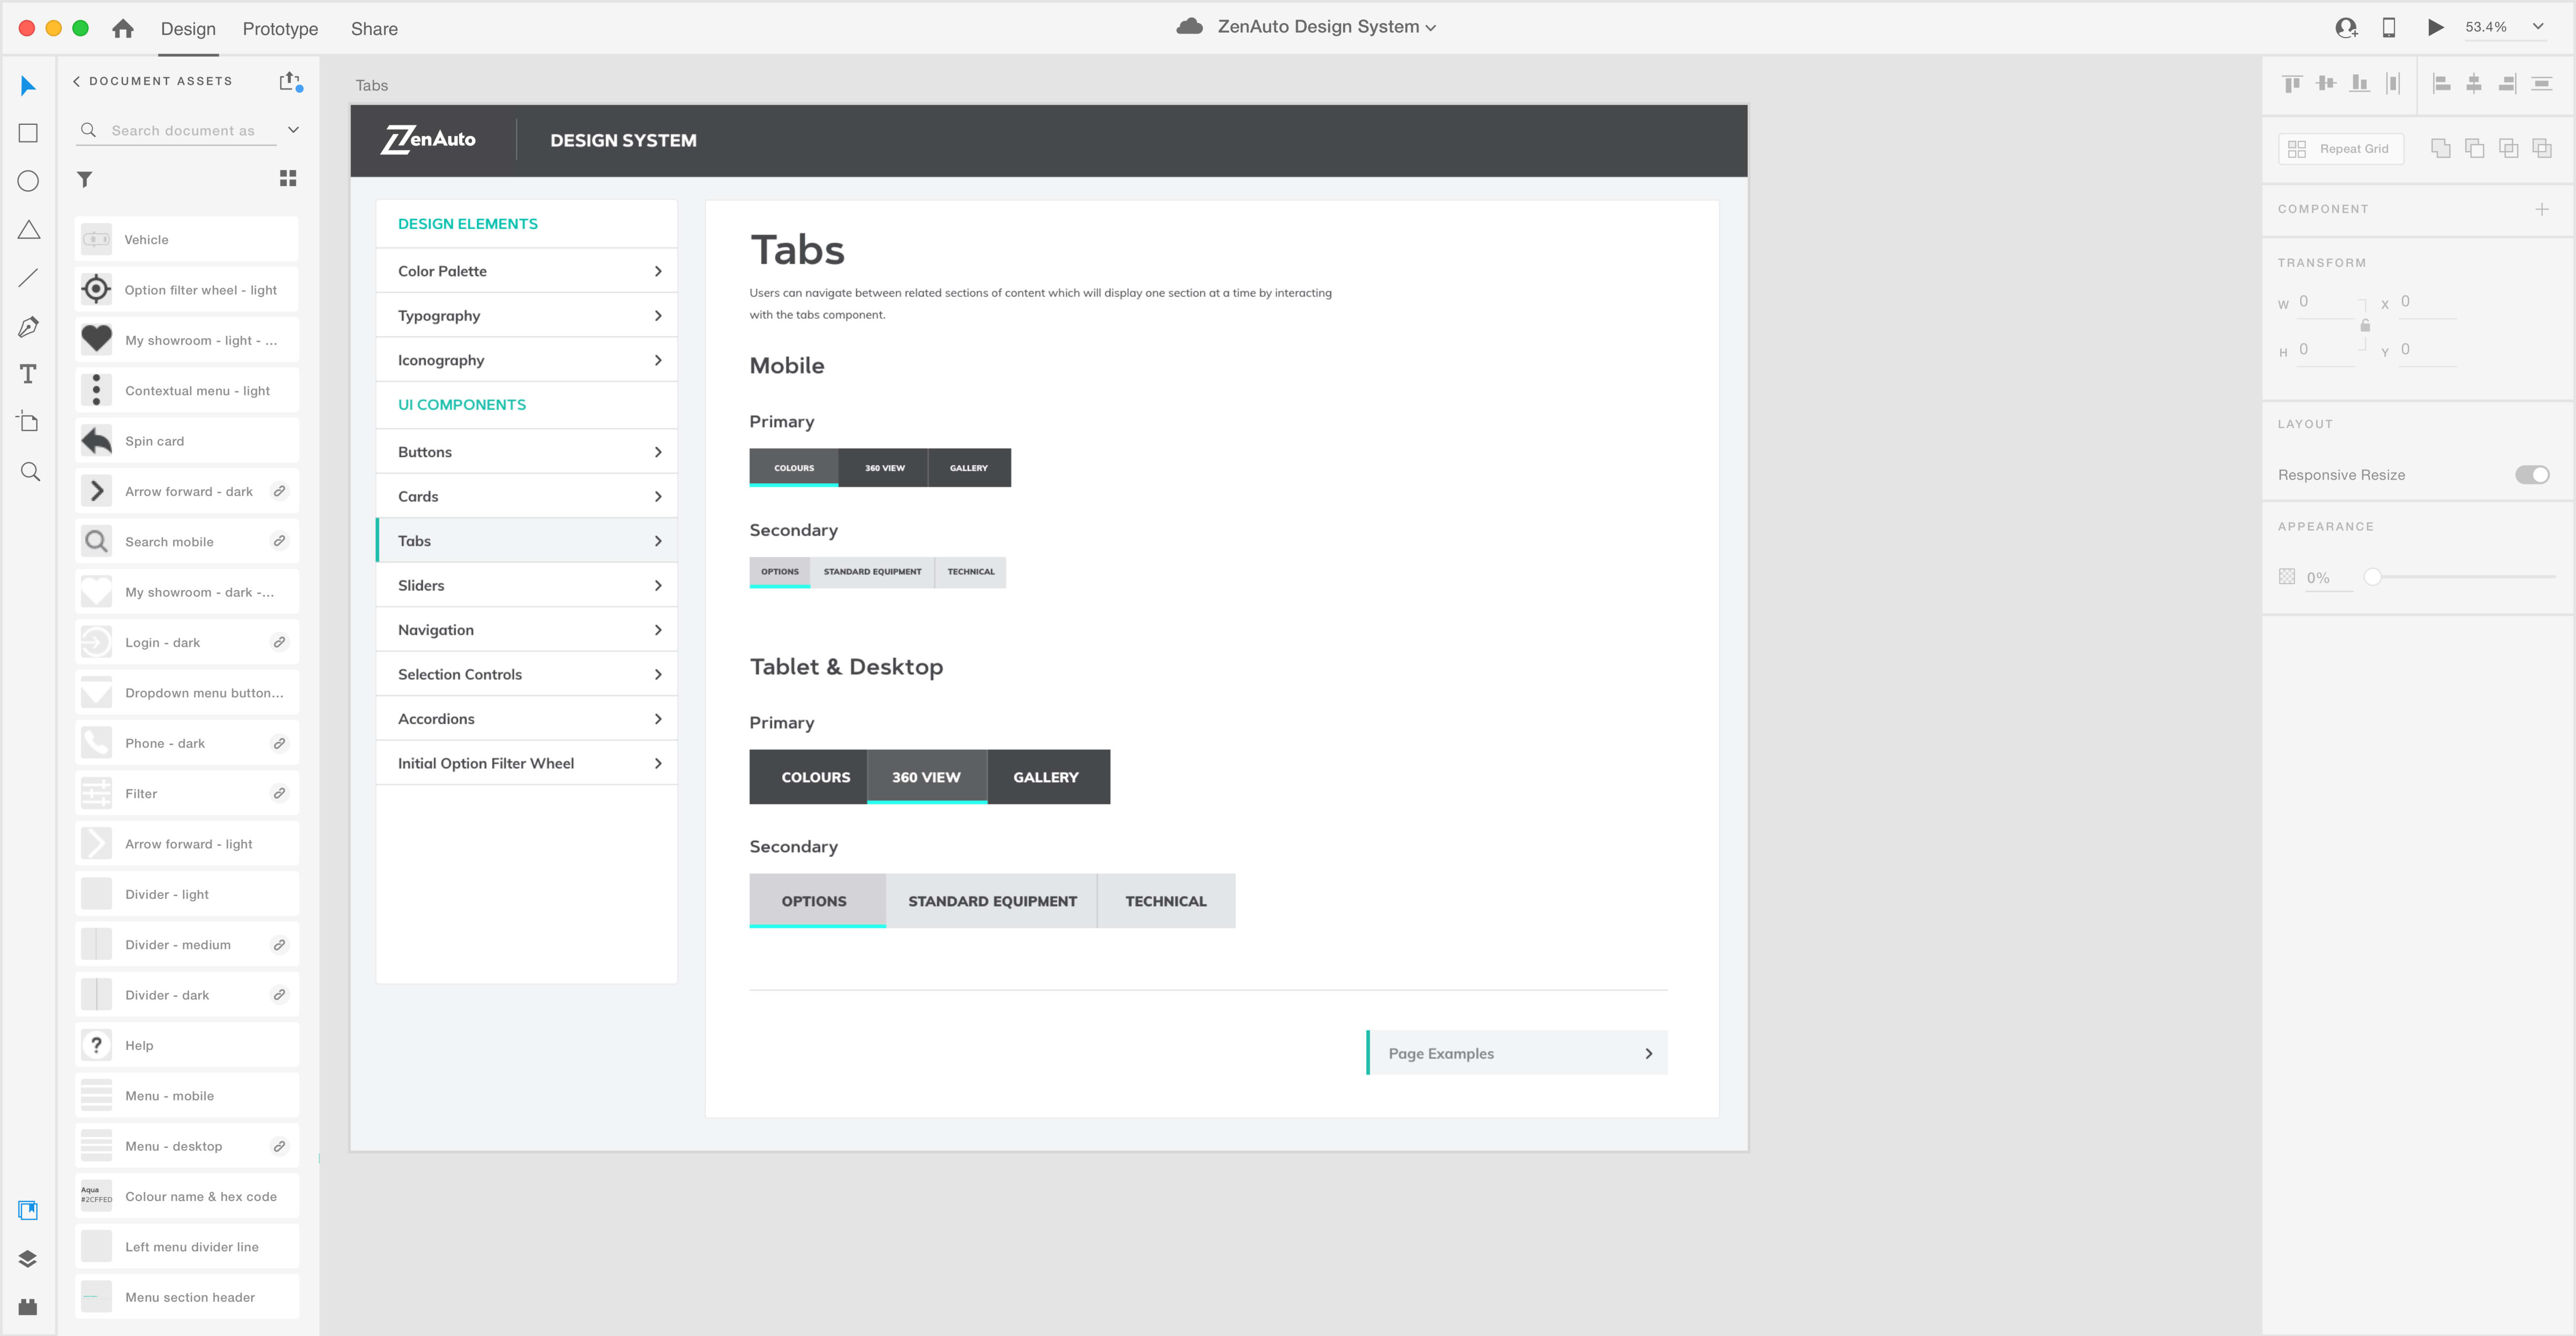Switch to the Prototype tab
Viewport: 2576px width, 1336px height.
click(x=280, y=29)
